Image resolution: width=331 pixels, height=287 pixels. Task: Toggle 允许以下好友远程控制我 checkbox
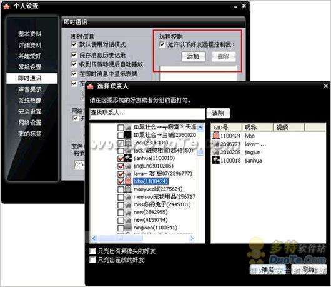[162, 44]
